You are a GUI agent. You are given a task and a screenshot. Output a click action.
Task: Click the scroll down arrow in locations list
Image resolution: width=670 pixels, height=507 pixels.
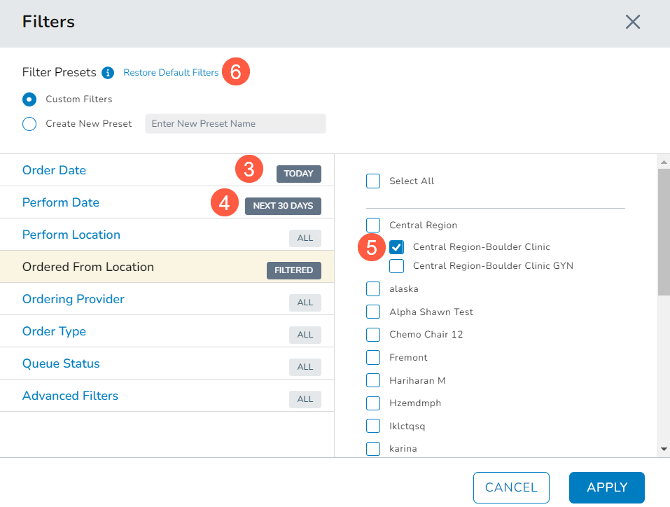click(663, 449)
